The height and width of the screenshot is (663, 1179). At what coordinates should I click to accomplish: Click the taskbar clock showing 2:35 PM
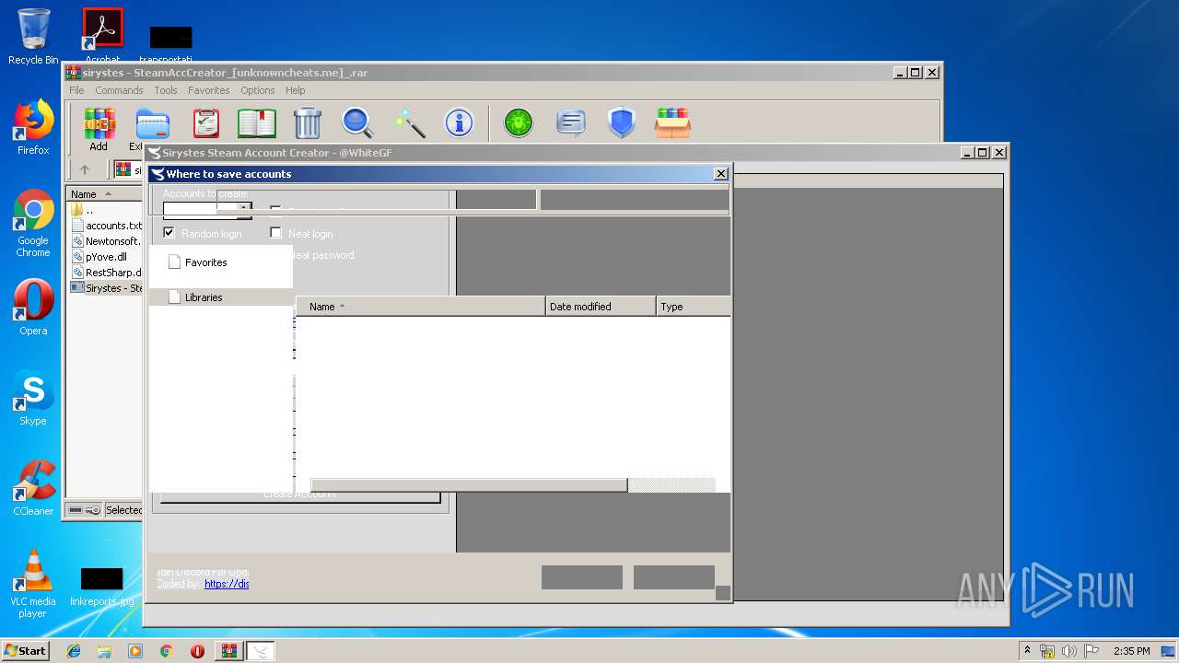tap(1131, 651)
